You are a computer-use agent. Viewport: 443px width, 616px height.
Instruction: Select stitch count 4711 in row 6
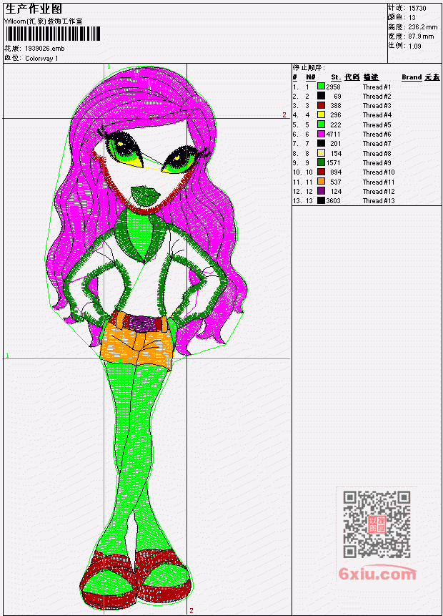(x=333, y=135)
